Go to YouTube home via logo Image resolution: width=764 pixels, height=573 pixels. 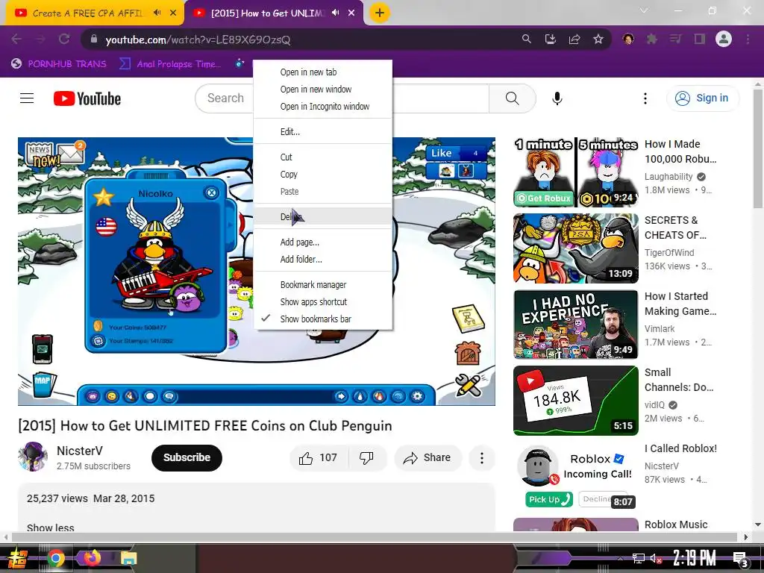click(x=87, y=98)
